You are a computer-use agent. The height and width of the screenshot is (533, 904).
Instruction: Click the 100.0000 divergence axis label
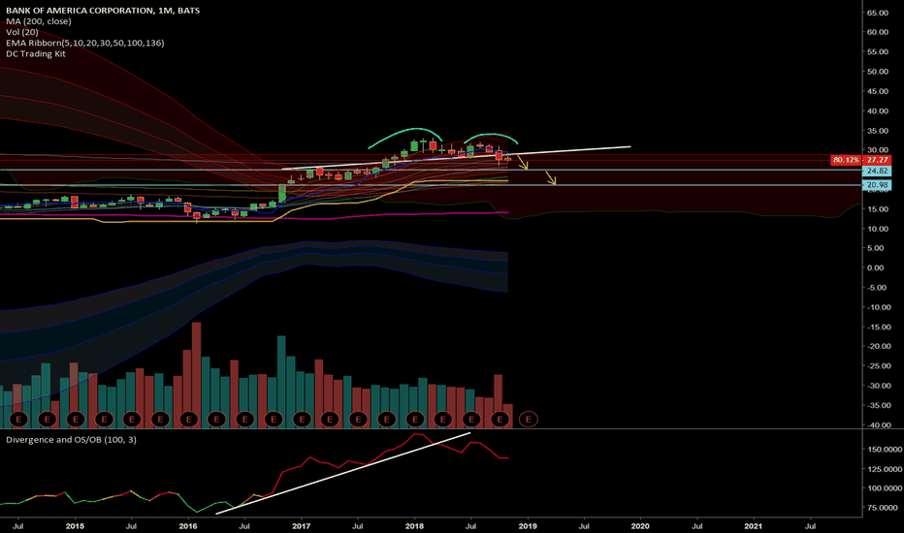884,488
